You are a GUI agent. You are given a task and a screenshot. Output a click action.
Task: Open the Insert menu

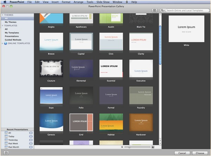click(55, 2)
